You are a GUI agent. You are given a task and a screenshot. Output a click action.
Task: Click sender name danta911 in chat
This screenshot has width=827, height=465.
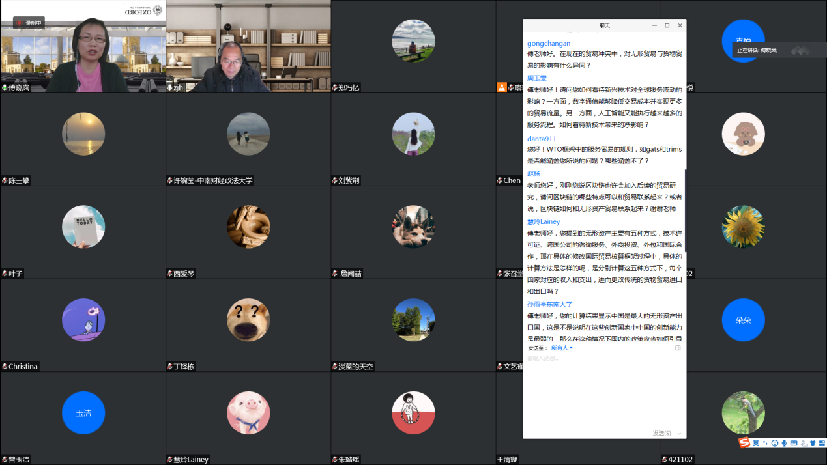coord(542,139)
